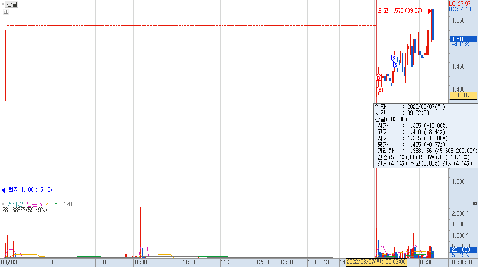Viewport: 478px width, 267px height.
Task: Toggle the square beside 거래량 indicator label
Action: pos(3,204)
